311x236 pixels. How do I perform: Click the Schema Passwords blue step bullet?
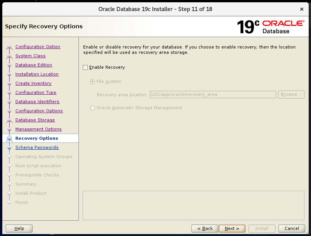[9, 147]
